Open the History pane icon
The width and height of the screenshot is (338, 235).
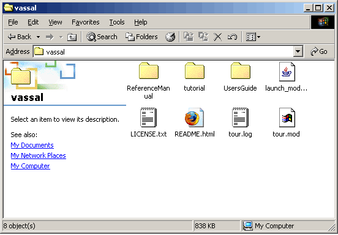coord(170,37)
